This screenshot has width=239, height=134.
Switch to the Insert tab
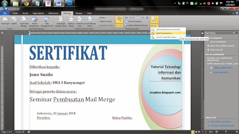(25, 13)
